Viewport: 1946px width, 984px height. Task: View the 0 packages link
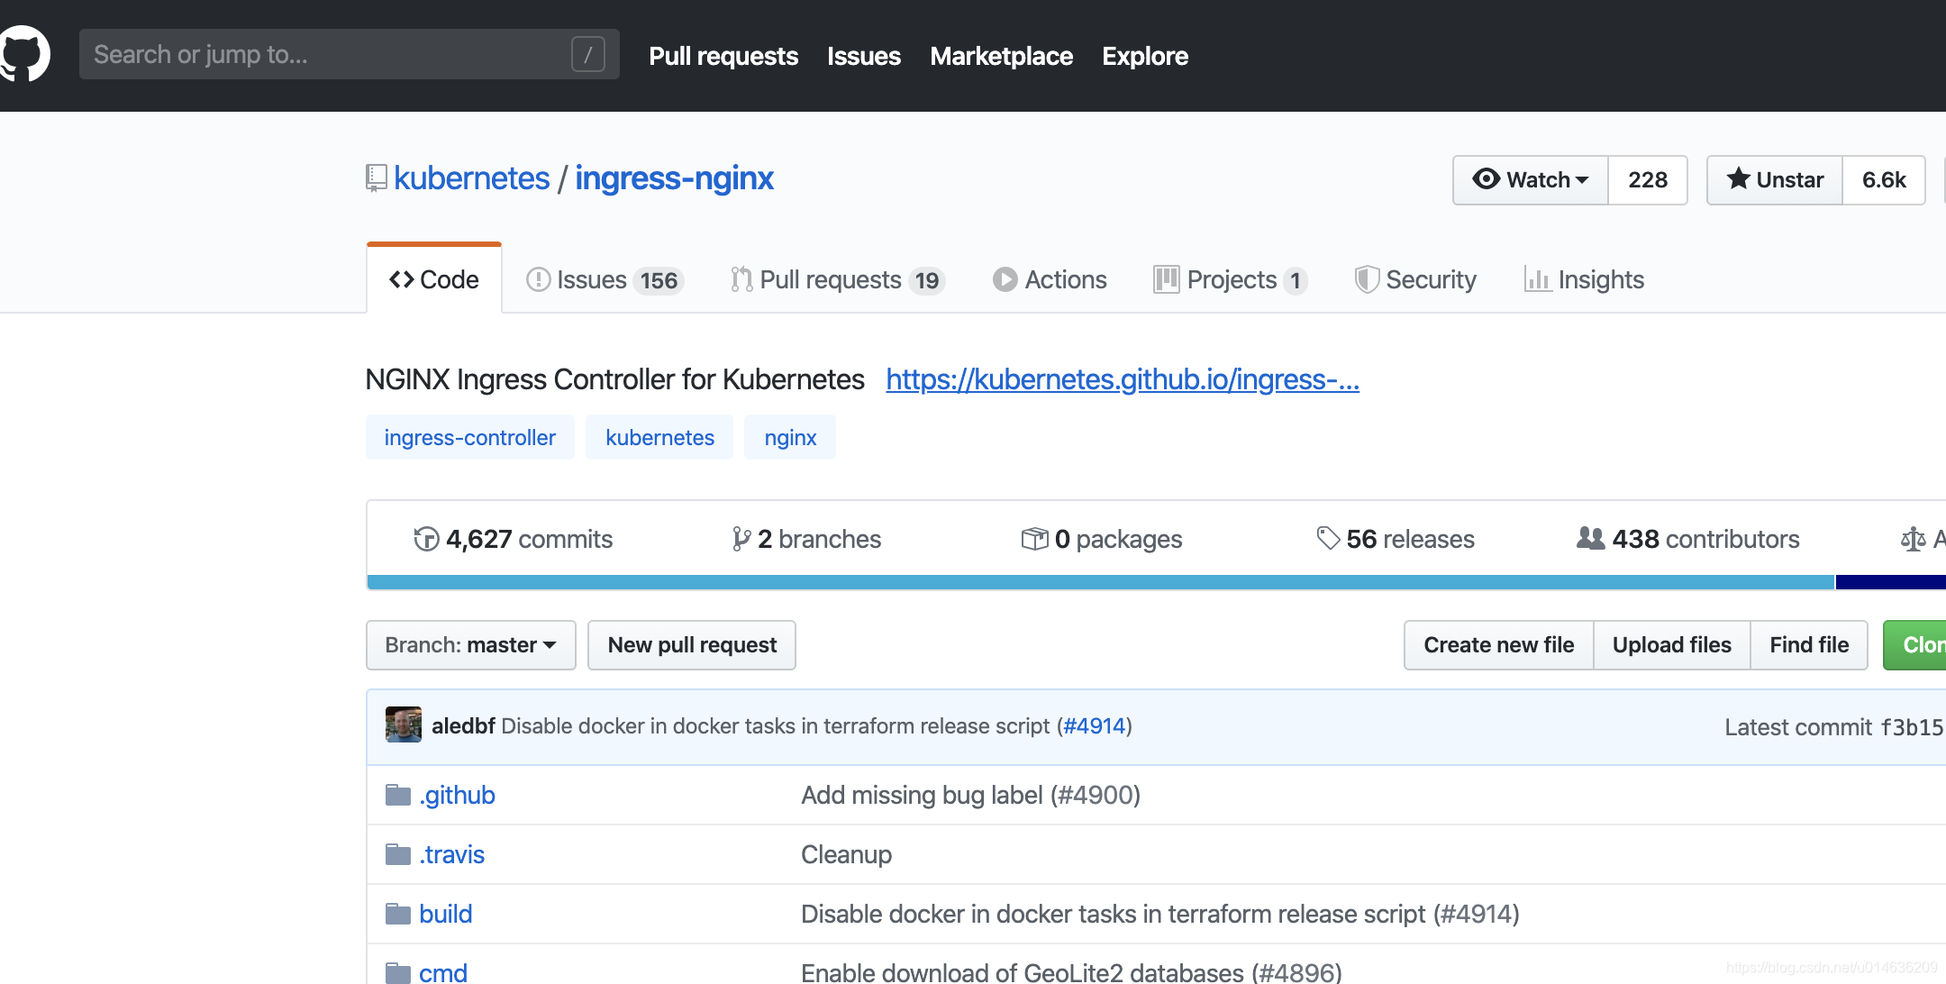click(x=1102, y=539)
